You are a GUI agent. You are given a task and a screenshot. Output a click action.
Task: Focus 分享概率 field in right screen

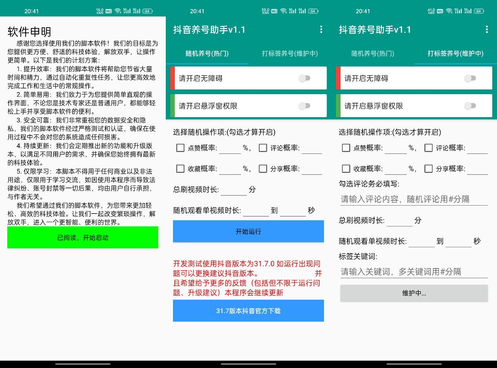[477, 169]
